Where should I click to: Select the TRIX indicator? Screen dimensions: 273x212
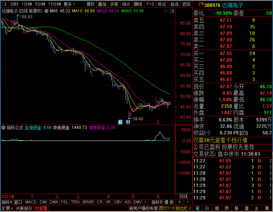coord(75,202)
